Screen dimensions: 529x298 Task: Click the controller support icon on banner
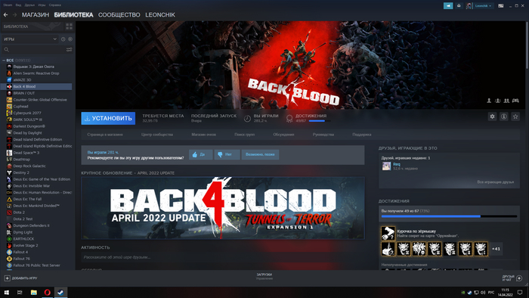click(515, 101)
